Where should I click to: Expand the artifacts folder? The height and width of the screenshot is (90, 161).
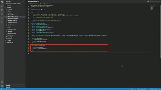[x=10, y=9]
